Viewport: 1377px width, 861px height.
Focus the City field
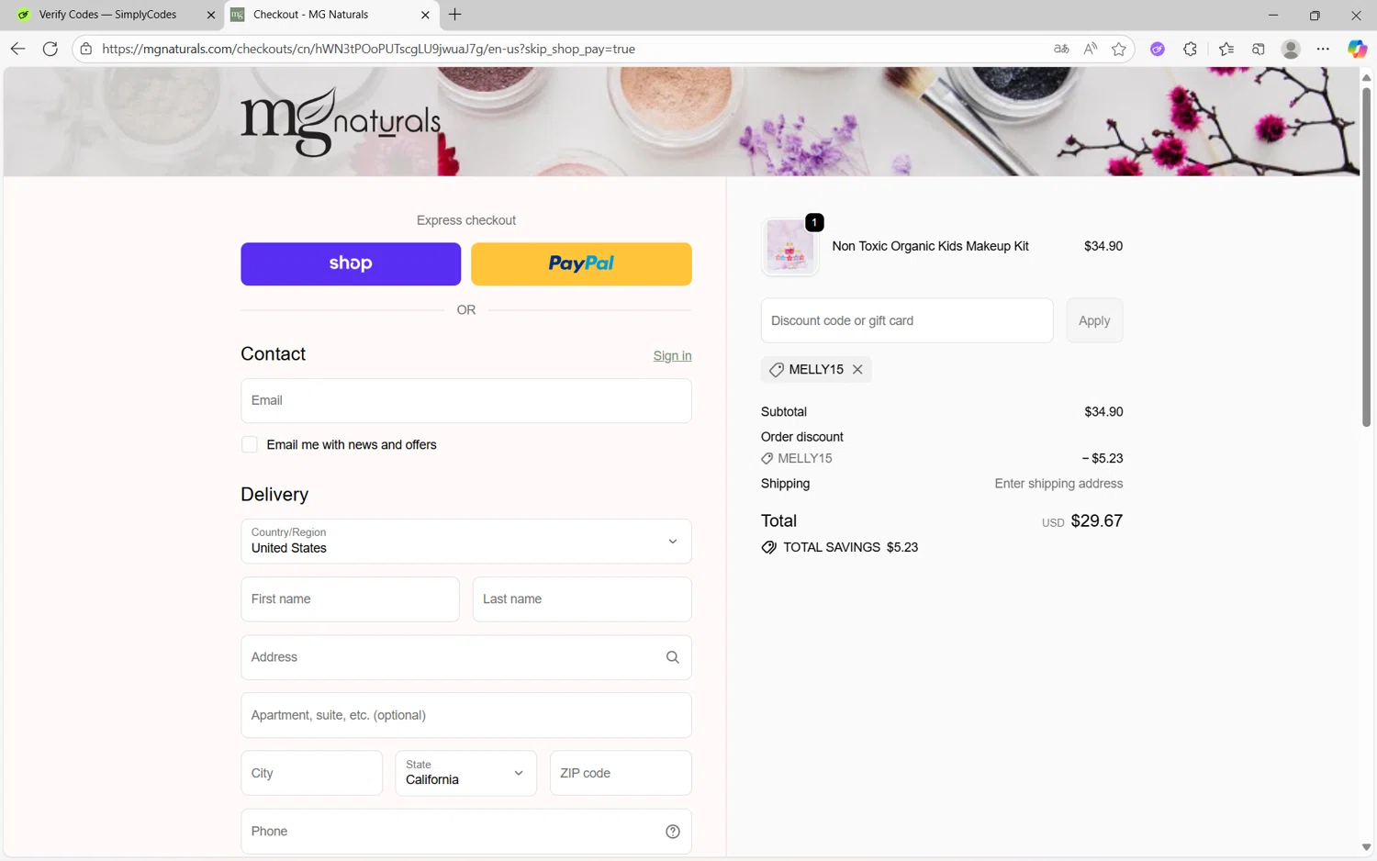[x=311, y=773]
